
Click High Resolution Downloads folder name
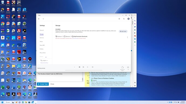point(80,36)
